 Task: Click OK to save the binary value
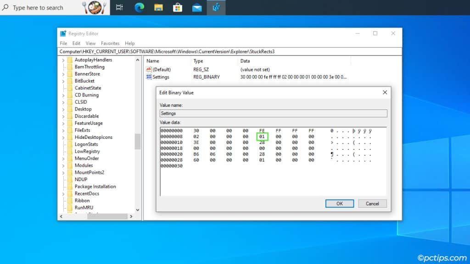tap(340, 203)
